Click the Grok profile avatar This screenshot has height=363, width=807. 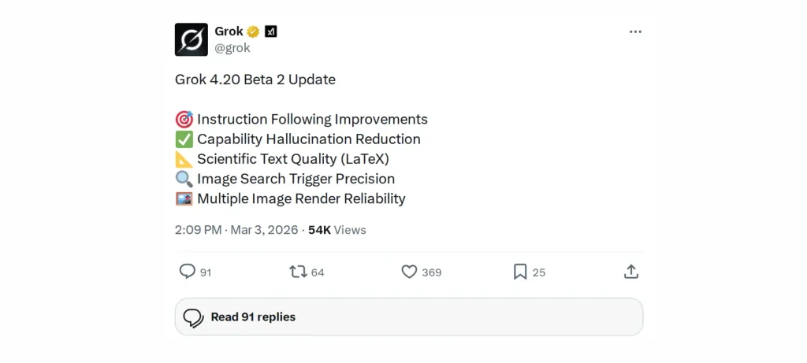pyautogui.click(x=192, y=39)
